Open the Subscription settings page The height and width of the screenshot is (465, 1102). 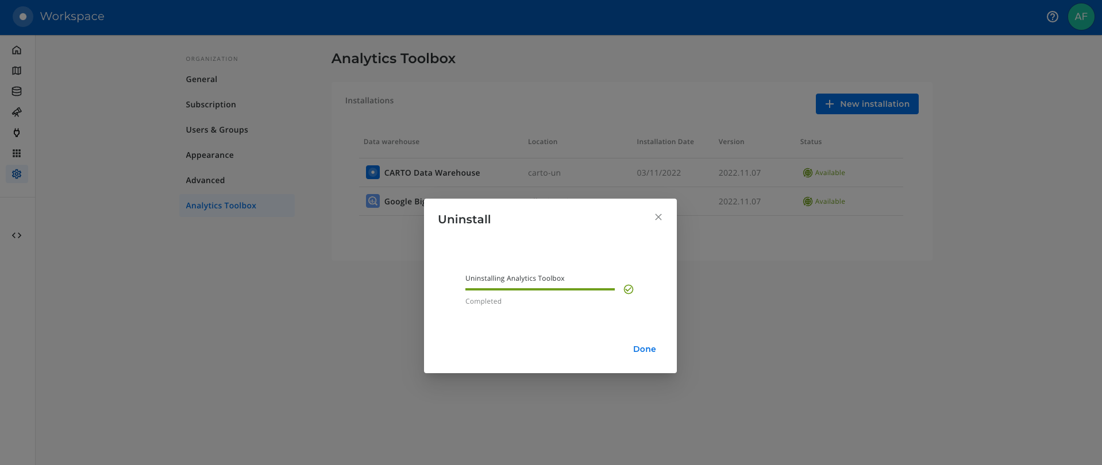pos(211,104)
